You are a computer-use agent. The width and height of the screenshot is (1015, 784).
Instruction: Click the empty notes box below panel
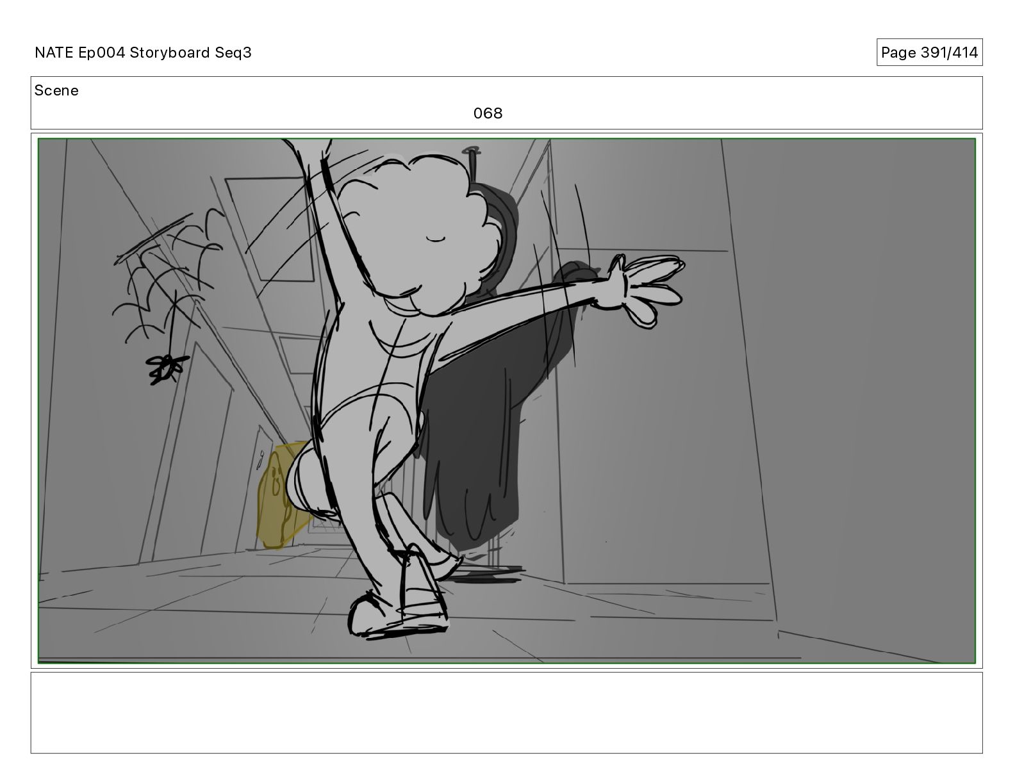click(506, 712)
